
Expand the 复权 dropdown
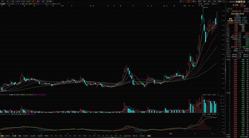pyautogui.click(x=189, y=1)
